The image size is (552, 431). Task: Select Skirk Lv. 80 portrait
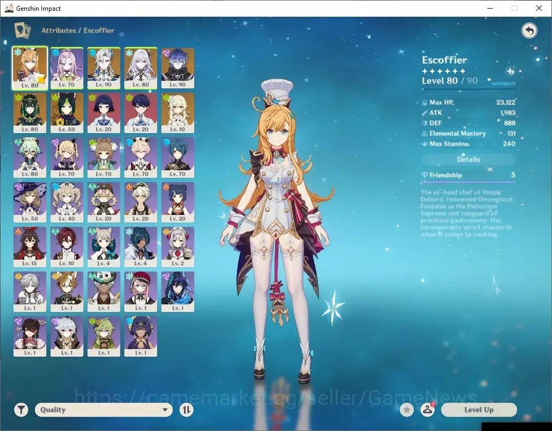point(141,68)
